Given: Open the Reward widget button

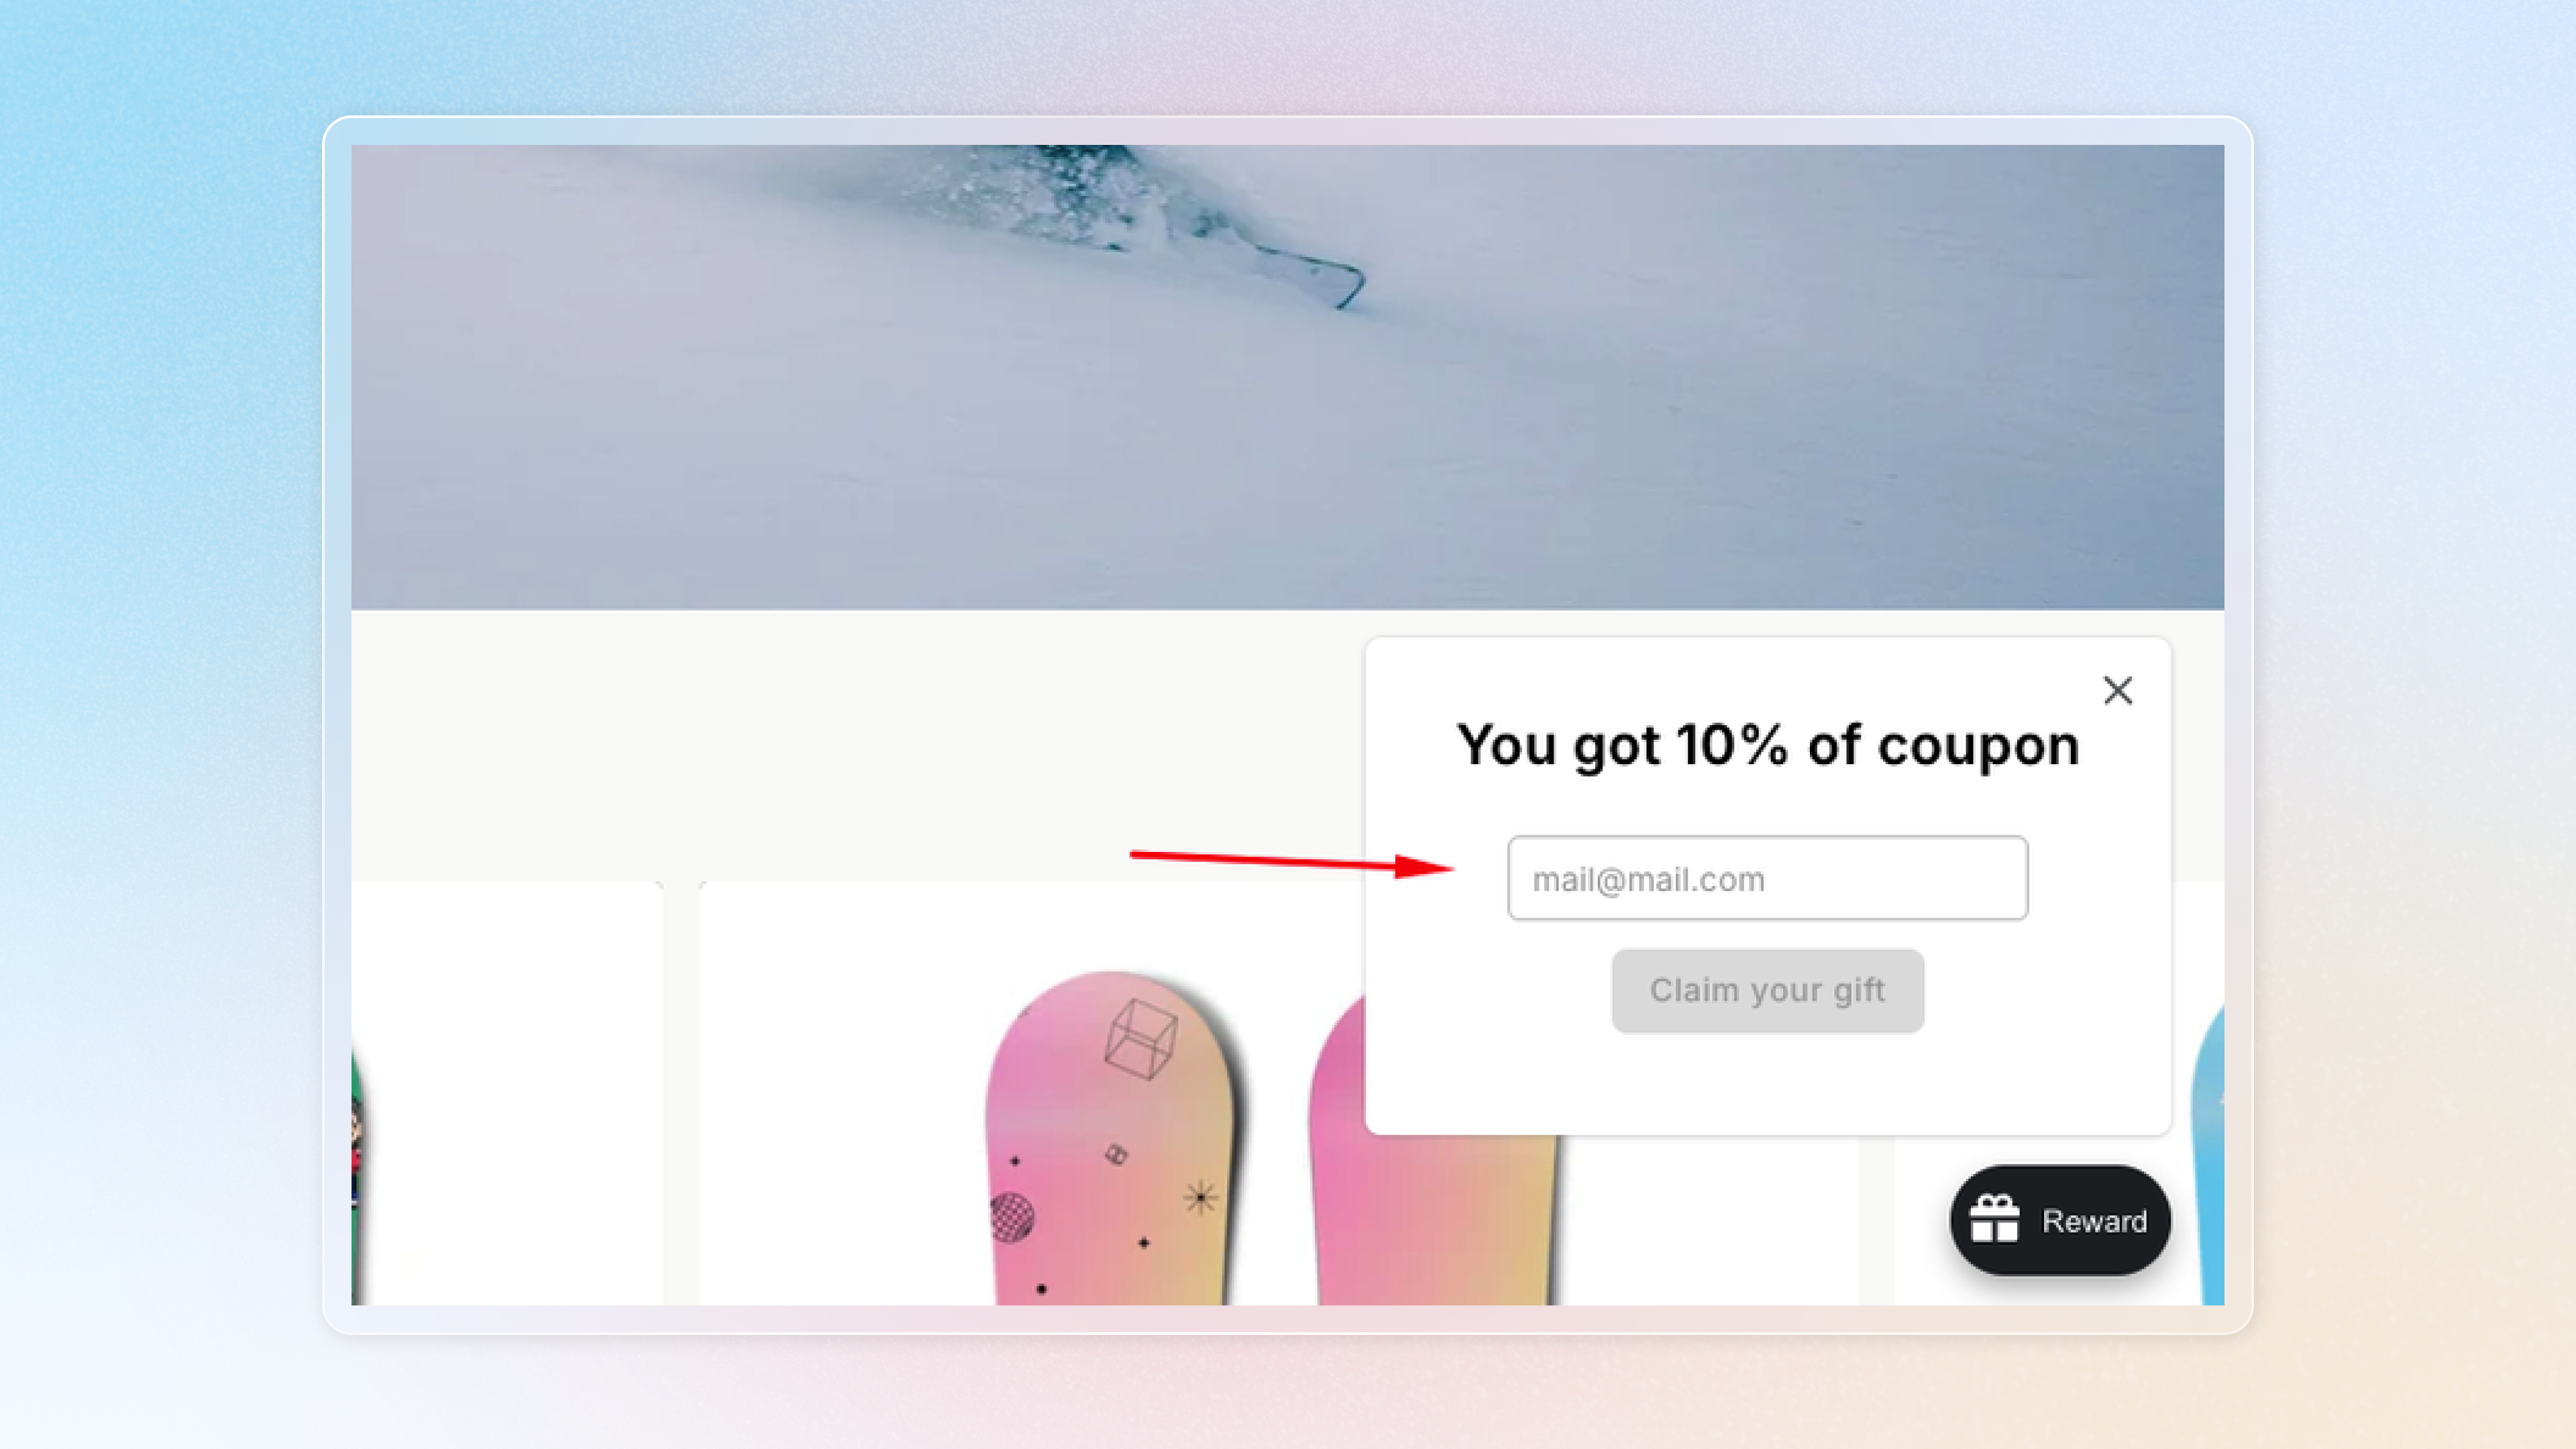Looking at the screenshot, I should 2060,1220.
